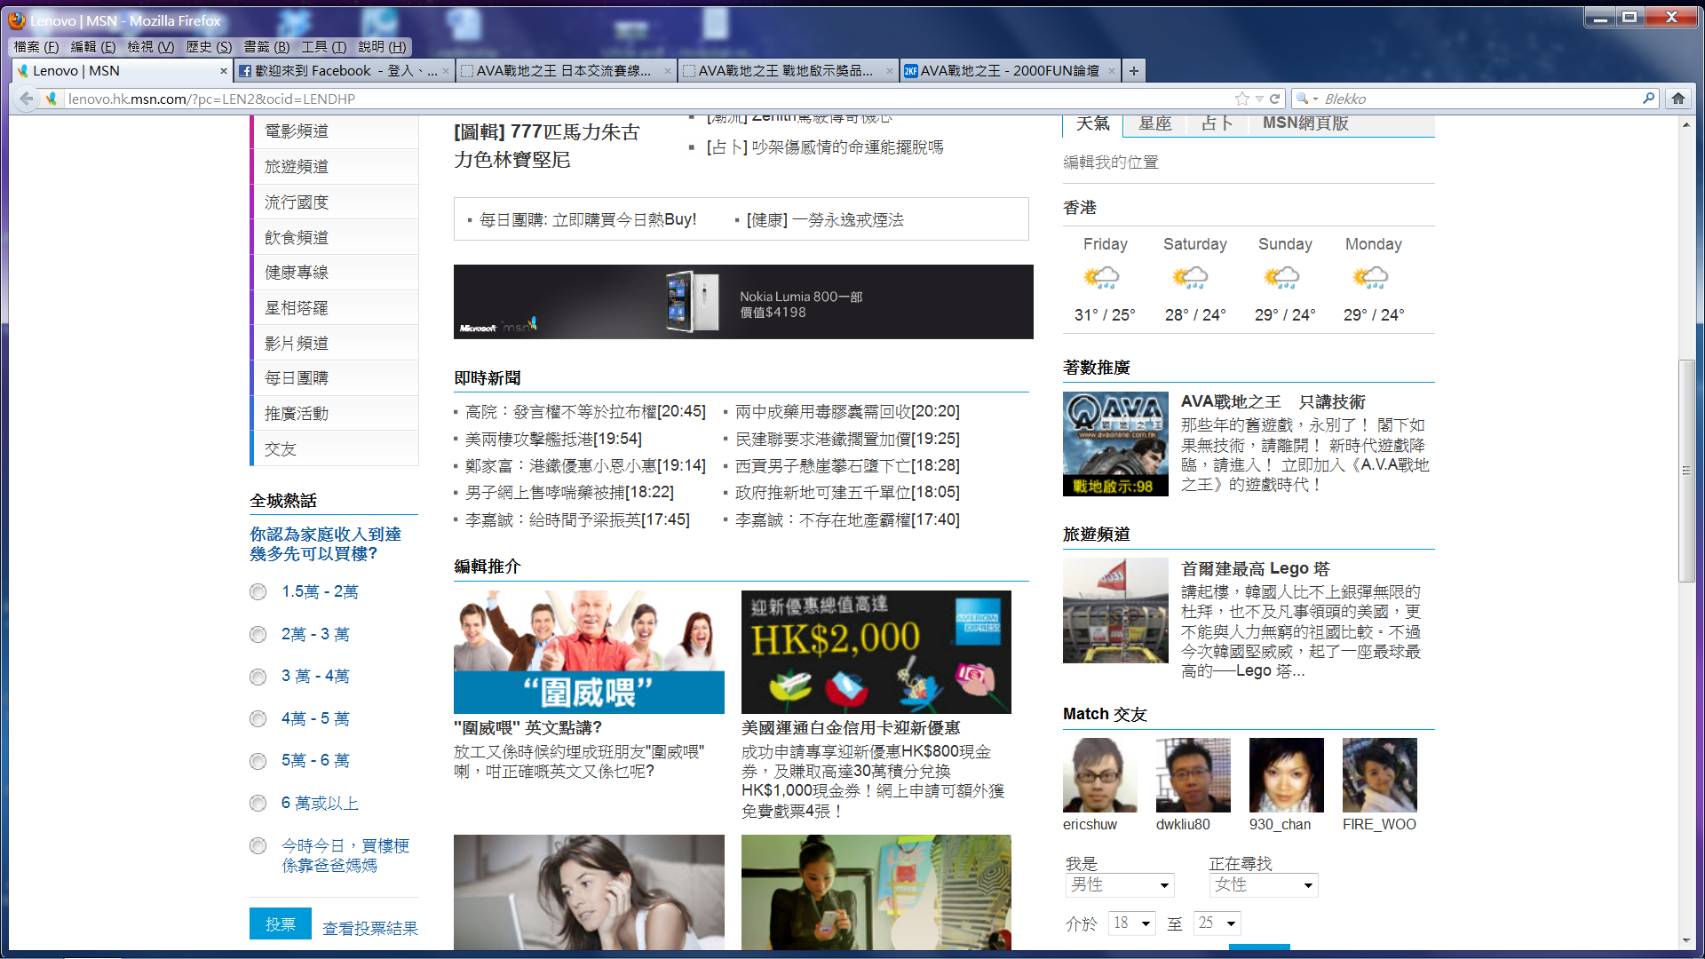Reload the page with refresh icon
This screenshot has height=959, width=1705.
1275,99
